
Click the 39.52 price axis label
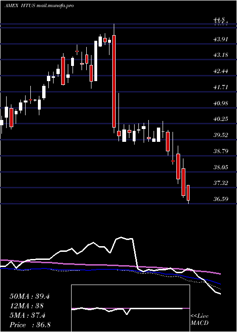[221, 135]
